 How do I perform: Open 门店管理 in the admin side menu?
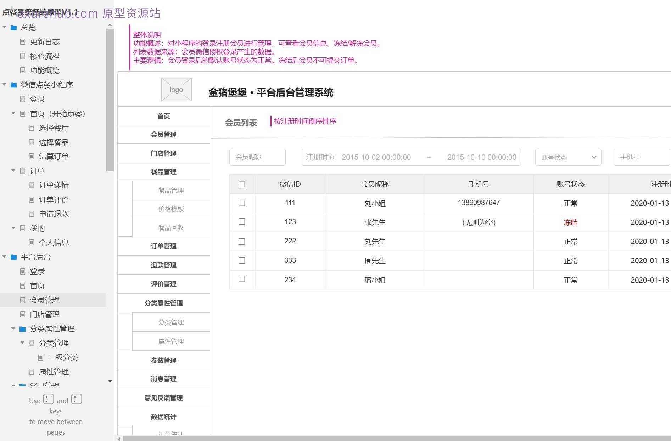point(164,153)
